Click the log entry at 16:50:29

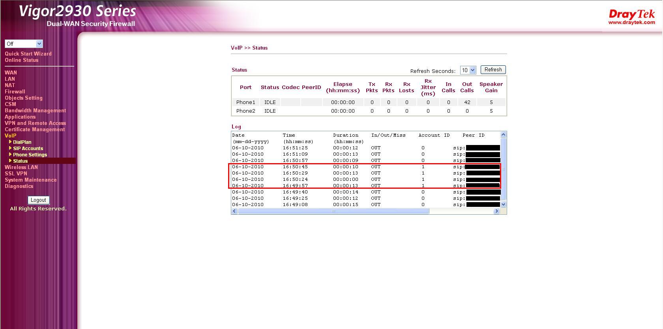click(x=366, y=173)
